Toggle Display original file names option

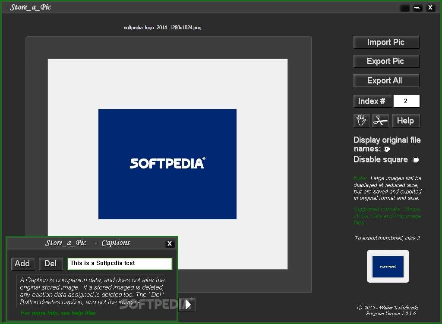pos(387,149)
